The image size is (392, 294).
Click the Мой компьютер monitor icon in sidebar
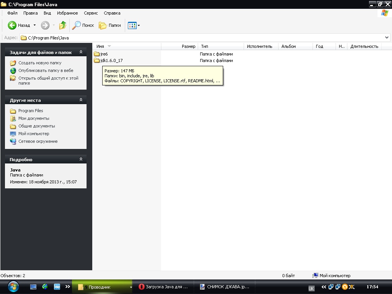pos(13,134)
